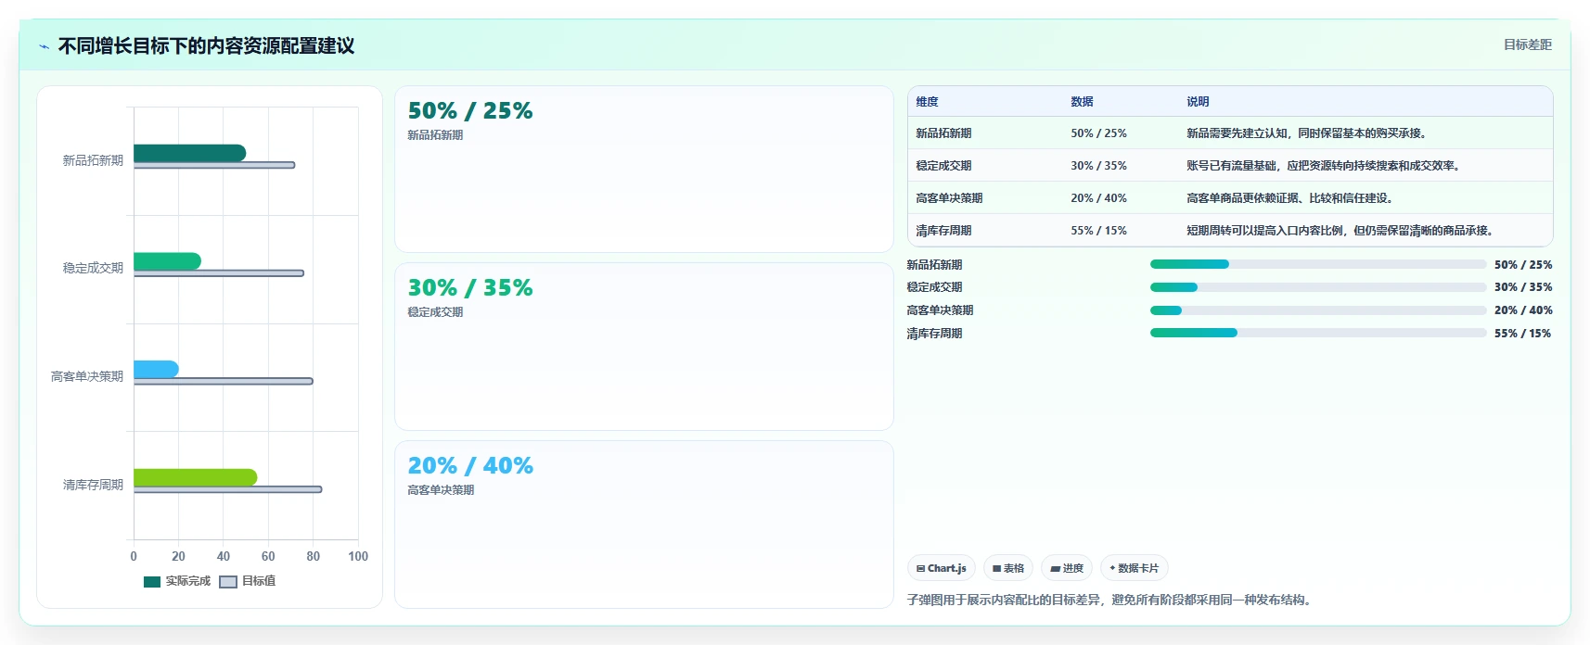1590x645 pixels.
Task: Click the 新品拓新期 progress bar
Action: (1318, 264)
